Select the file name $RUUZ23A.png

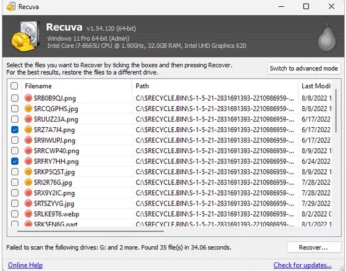click(x=56, y=119)
